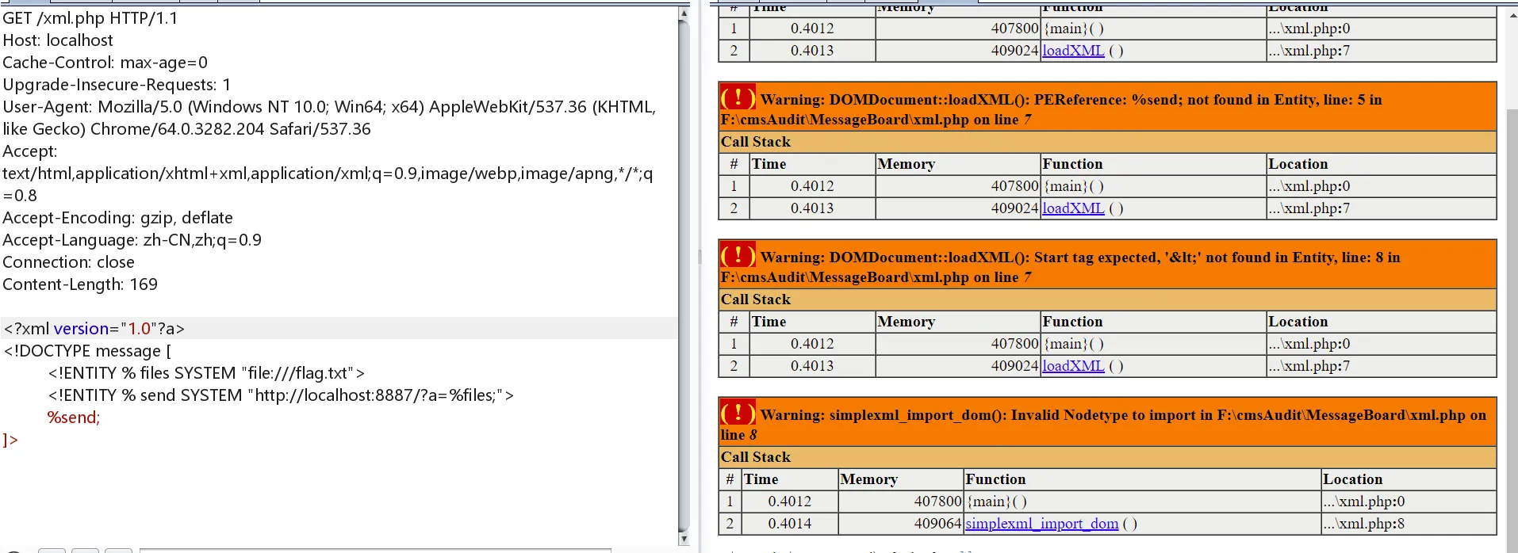Click the closing ']>' line in request
The width and height of the screenshot is (1518, 553).
pos(10,440)
